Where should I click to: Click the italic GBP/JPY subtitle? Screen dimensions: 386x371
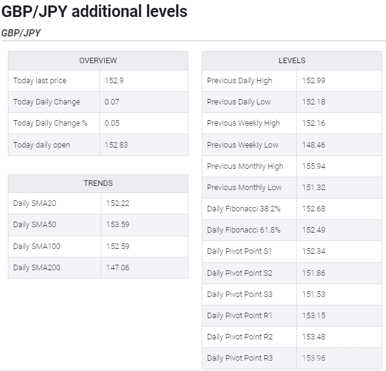point(21,33)
